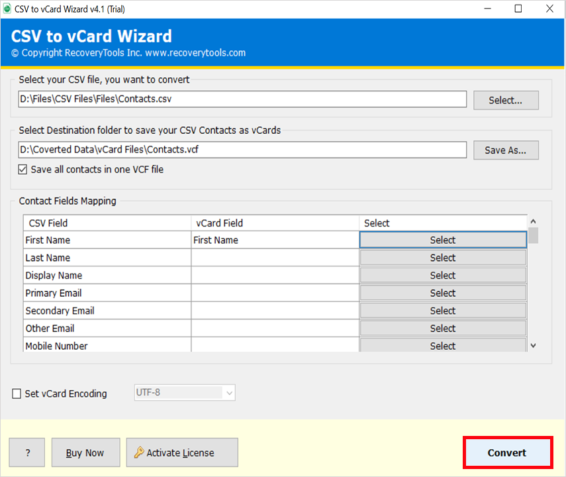Click the vCard Field column header
This screenshot has width=566, height=477.
(275, 223)
